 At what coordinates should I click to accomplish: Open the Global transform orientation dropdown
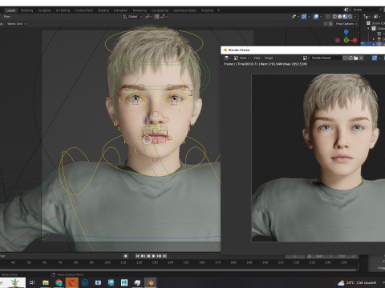tap(132, 17)
